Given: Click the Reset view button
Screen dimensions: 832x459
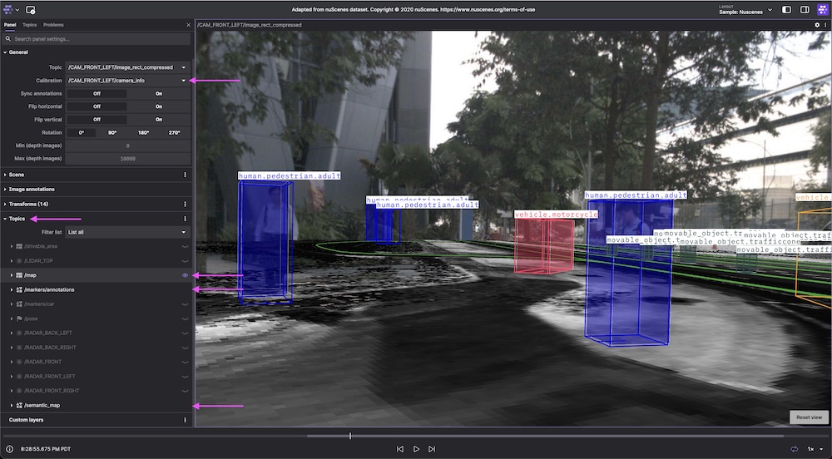Looking at the screenshot, I should (x=809, y=417).
